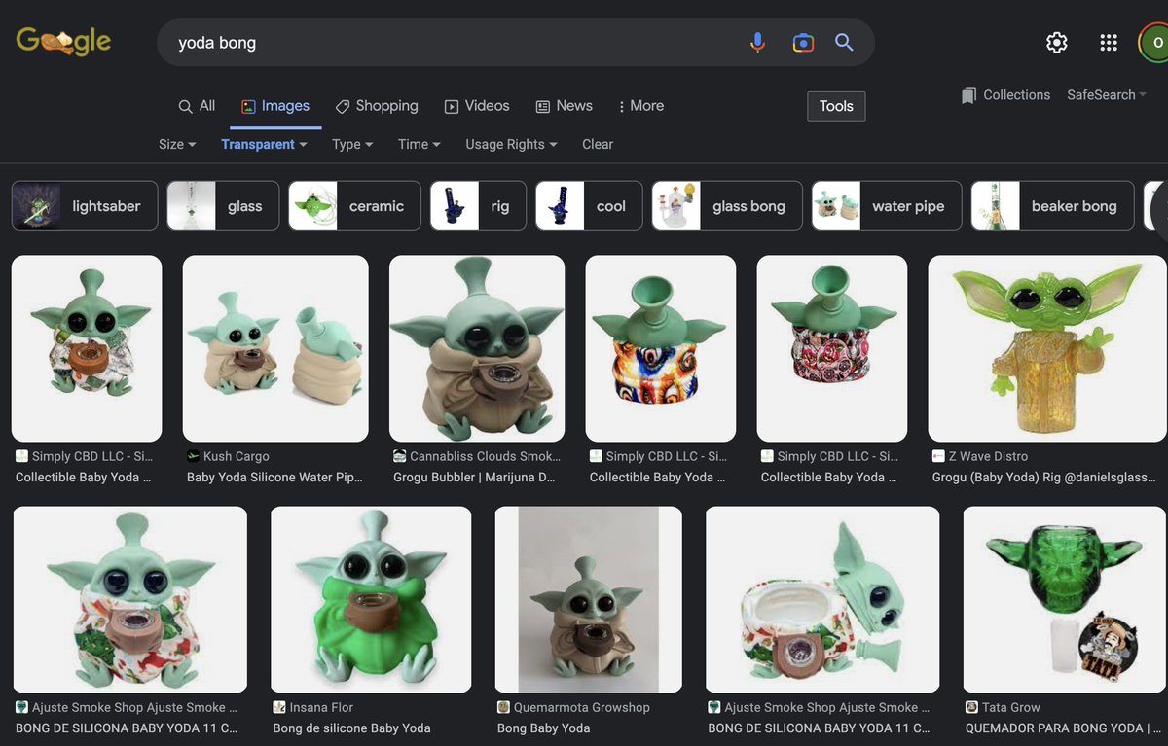Open settings gear icon

pos(1057,42)
